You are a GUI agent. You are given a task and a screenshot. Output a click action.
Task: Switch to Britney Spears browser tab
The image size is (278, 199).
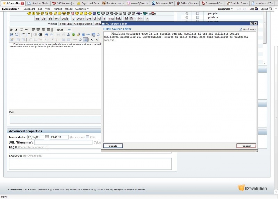[188, 3]
